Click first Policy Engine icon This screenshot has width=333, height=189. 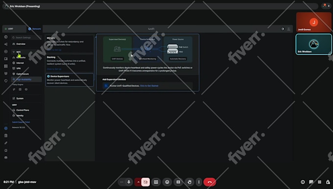(14, 90)
